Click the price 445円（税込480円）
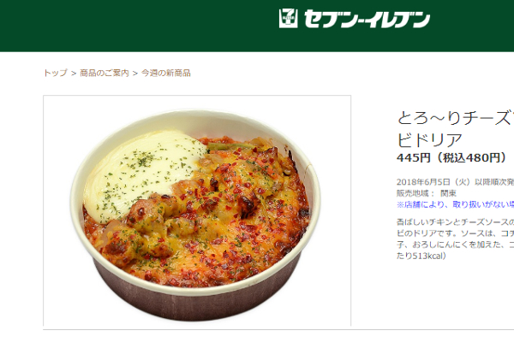Screen dimensions: 514x342 point(453,158)
